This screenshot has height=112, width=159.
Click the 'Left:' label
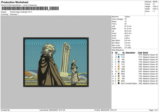(113, 26)
